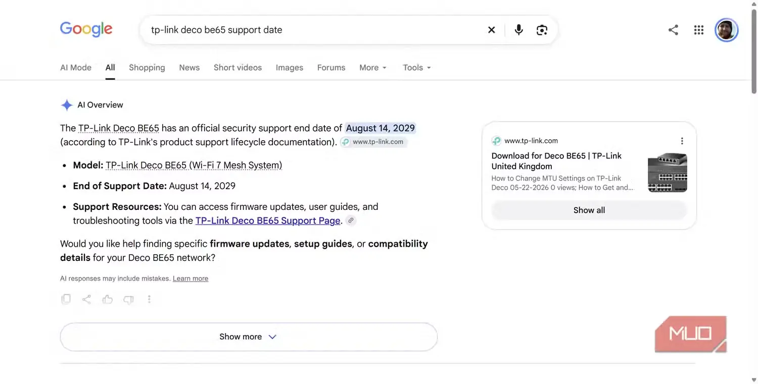
Task: Switch to the AI Mode tab
Action: pos(76,68)
